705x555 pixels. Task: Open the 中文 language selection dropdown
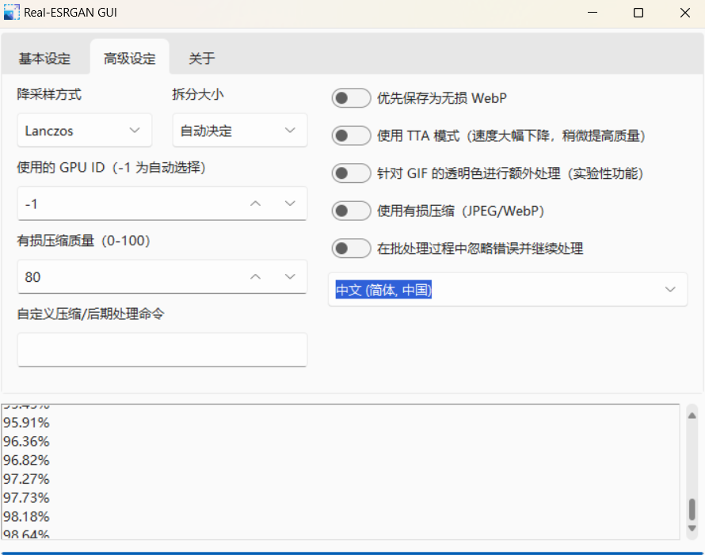point(507,290)
